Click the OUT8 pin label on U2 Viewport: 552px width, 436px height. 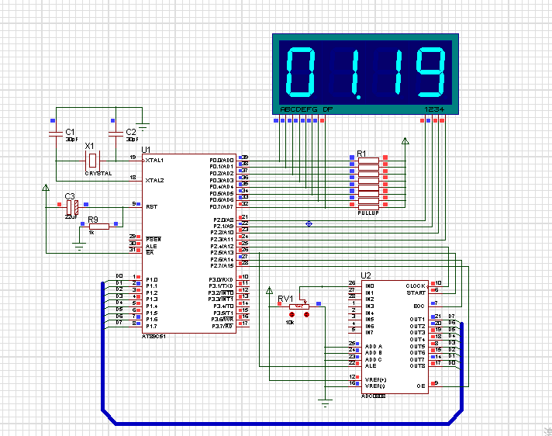[417, 366]
